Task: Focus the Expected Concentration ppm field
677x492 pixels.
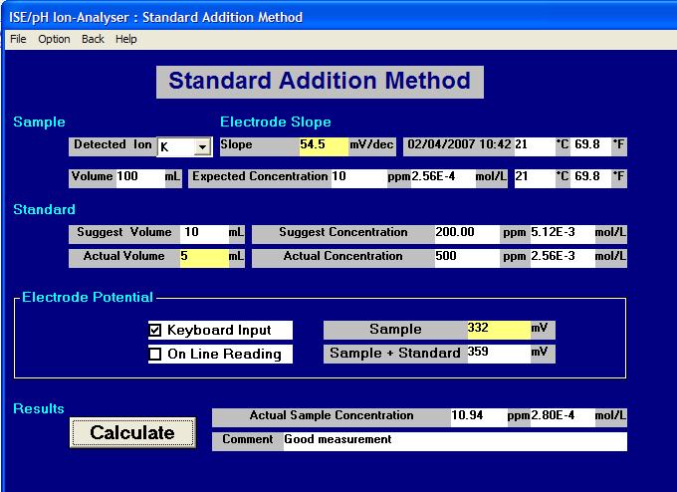Action: 359,178
